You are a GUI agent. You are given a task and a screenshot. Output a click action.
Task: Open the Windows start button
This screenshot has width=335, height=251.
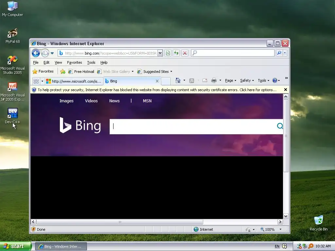16,246
